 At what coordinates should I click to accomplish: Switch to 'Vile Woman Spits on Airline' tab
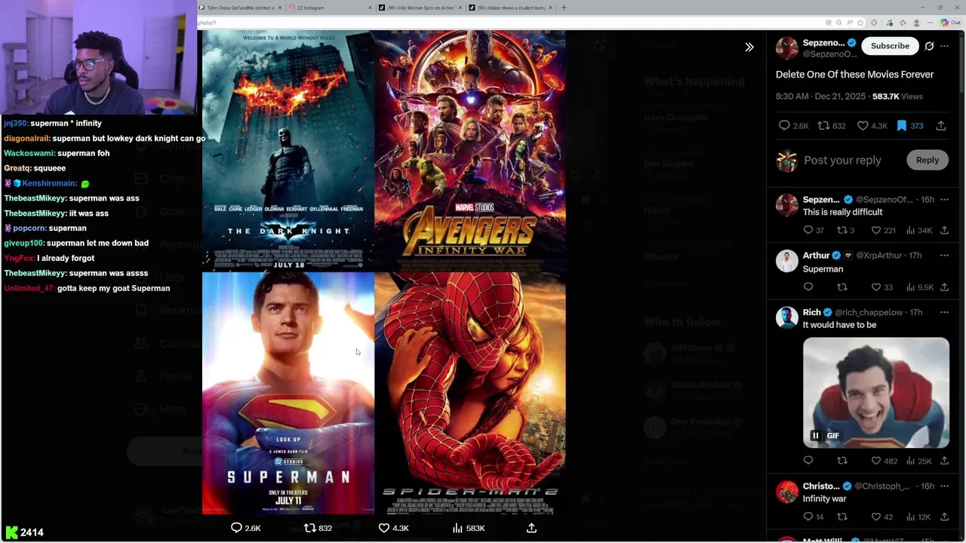(420, 8)
